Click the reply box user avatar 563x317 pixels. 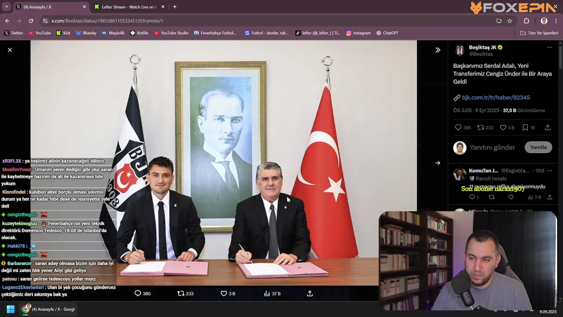coord(460,147)
